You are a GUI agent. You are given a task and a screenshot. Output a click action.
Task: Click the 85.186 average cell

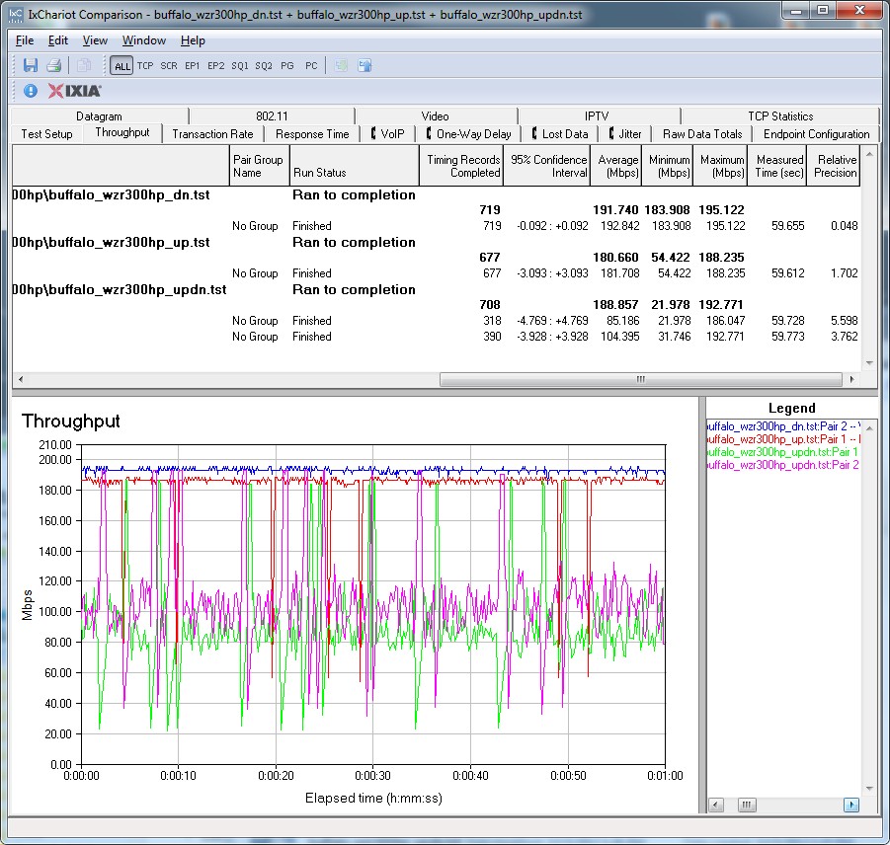(x=622, y=321)
